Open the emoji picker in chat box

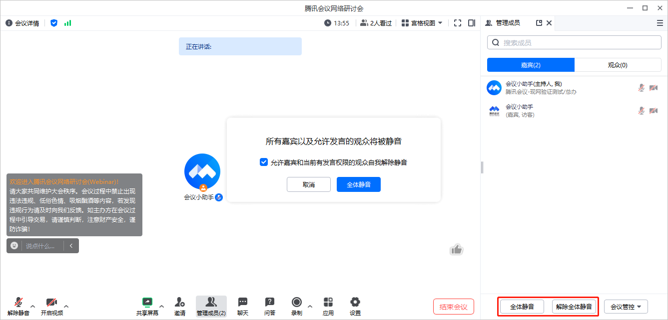[x=14, y=246]
